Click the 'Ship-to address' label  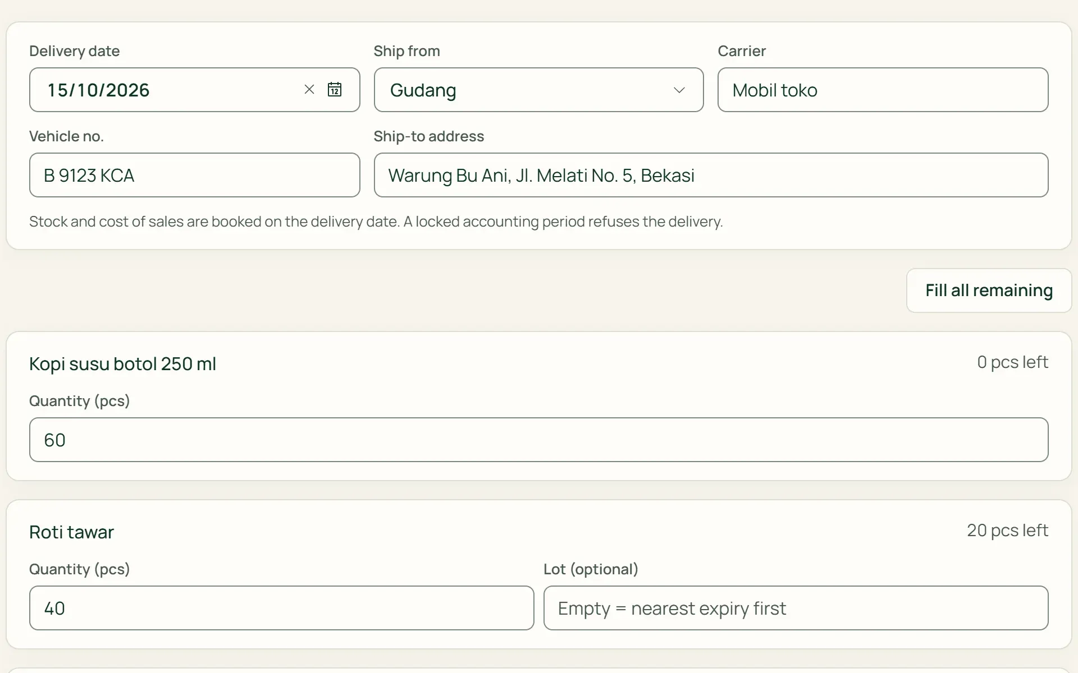[428, 136]
